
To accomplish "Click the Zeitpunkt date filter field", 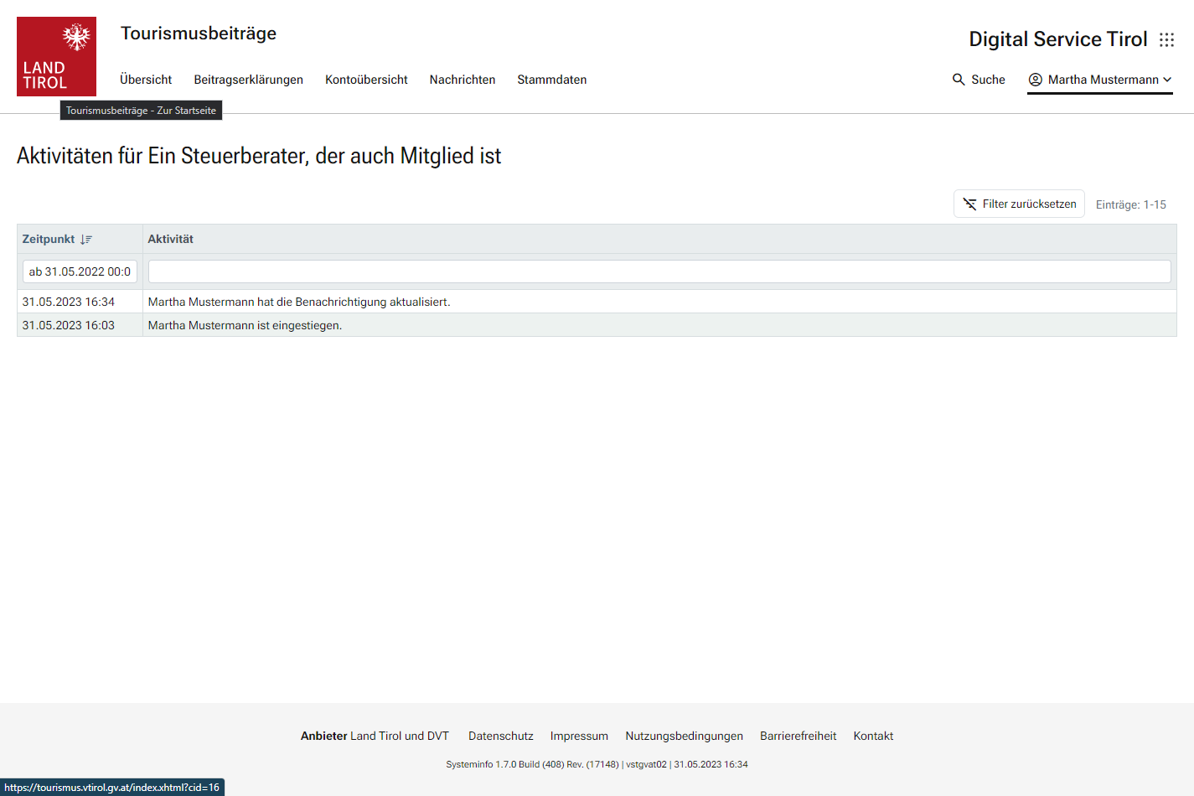I will (x=80, y=271).
